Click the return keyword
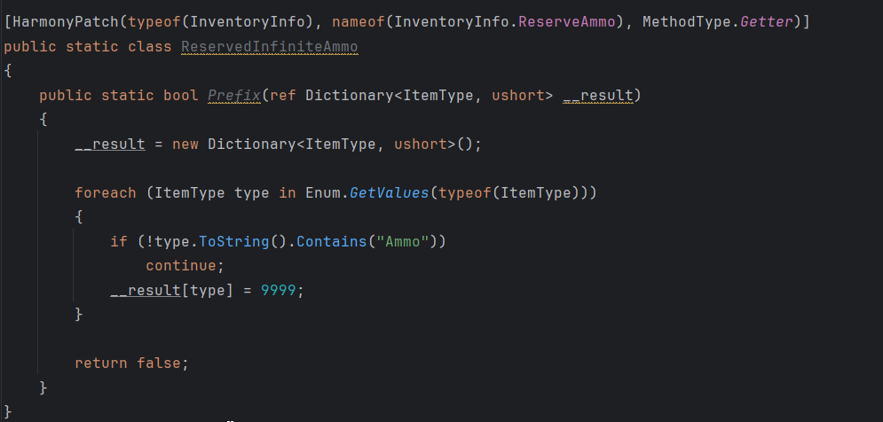Screen dimensions: 883x422 coord(101,363)
